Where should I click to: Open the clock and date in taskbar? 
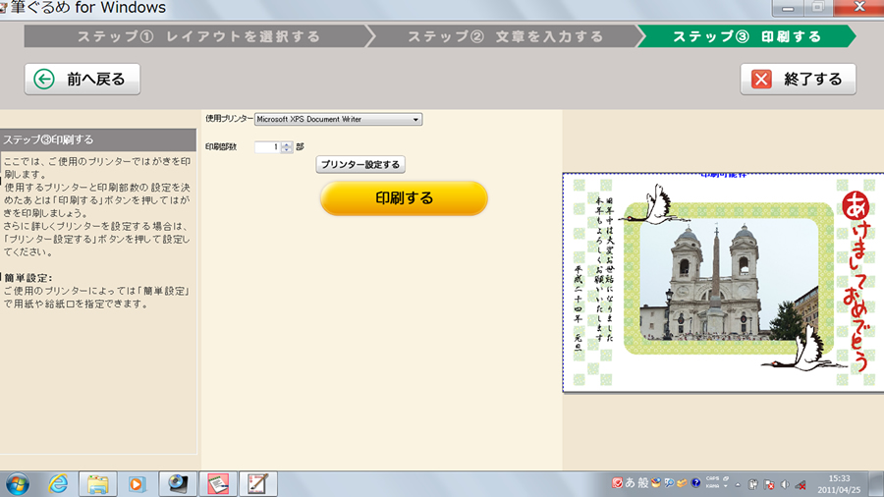[841, 483]
